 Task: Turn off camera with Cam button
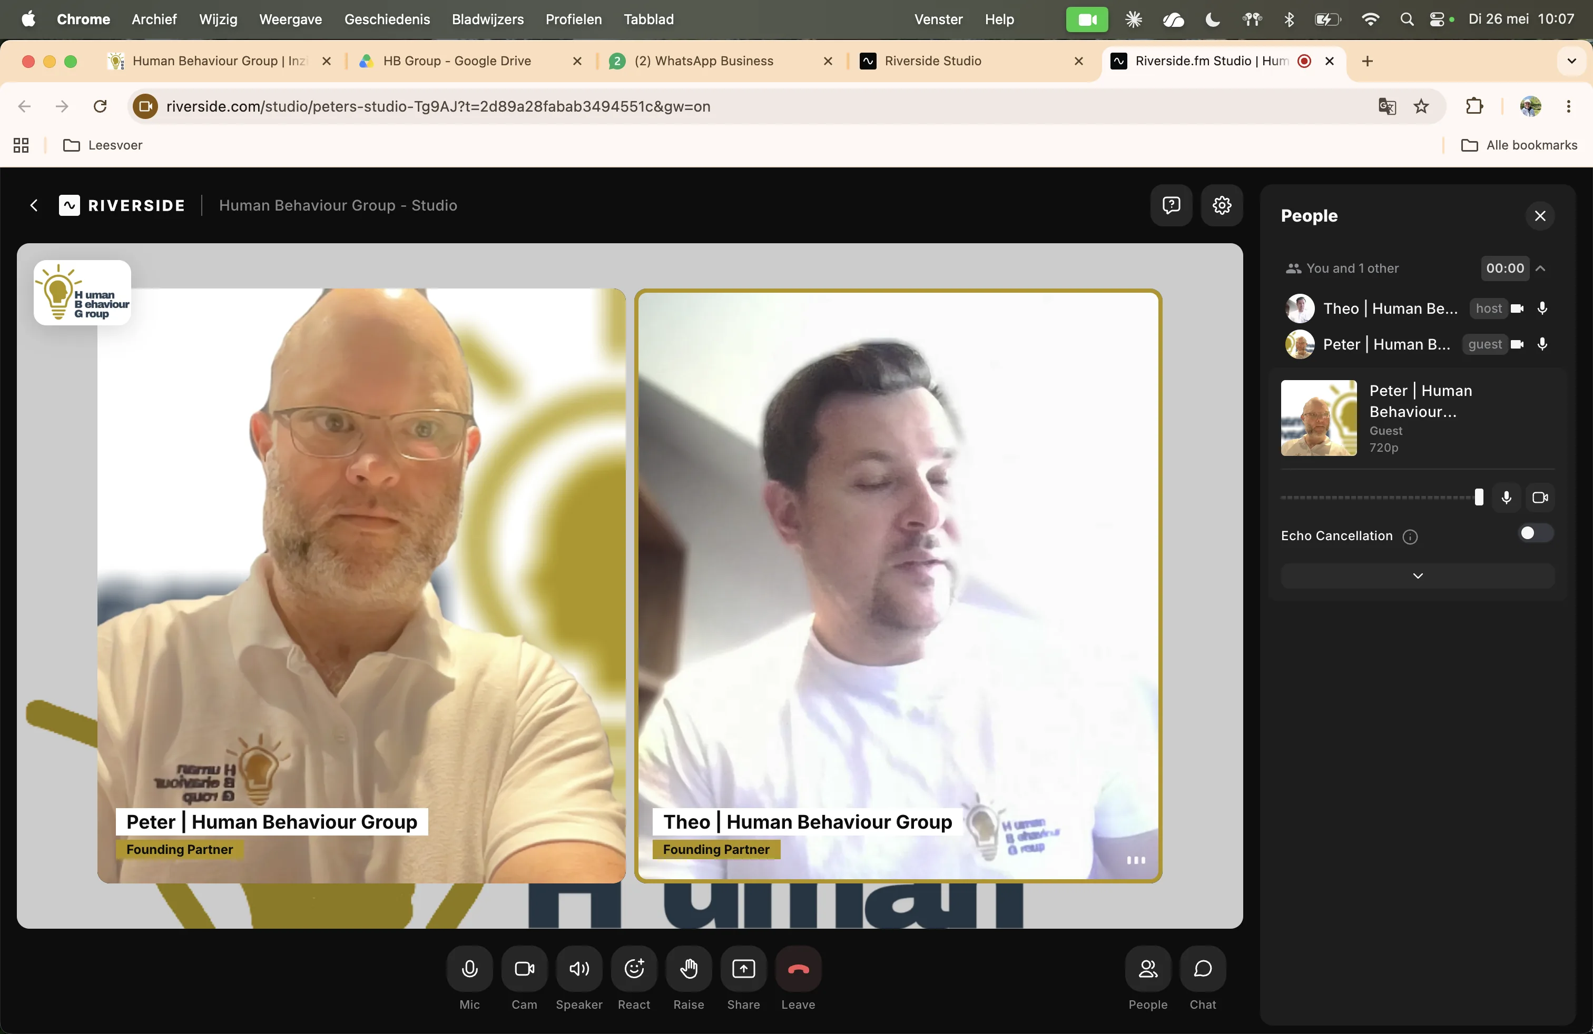click(524, 969)
